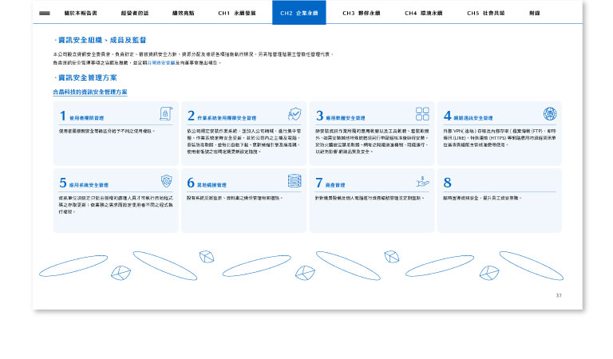The height and width of the screenshot is (359, 613).
Task: Navigate to the CH3 夥伴永續 tab
Action: [361, 14]
